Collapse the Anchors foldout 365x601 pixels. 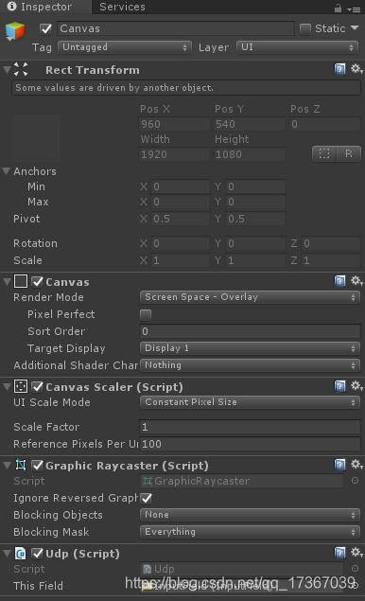click(x=6, y=171)
